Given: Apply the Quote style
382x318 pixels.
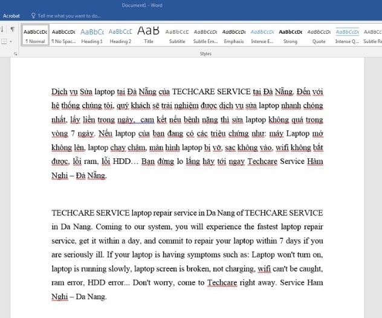Looking at the screenshot, I should tap(319, 35).
